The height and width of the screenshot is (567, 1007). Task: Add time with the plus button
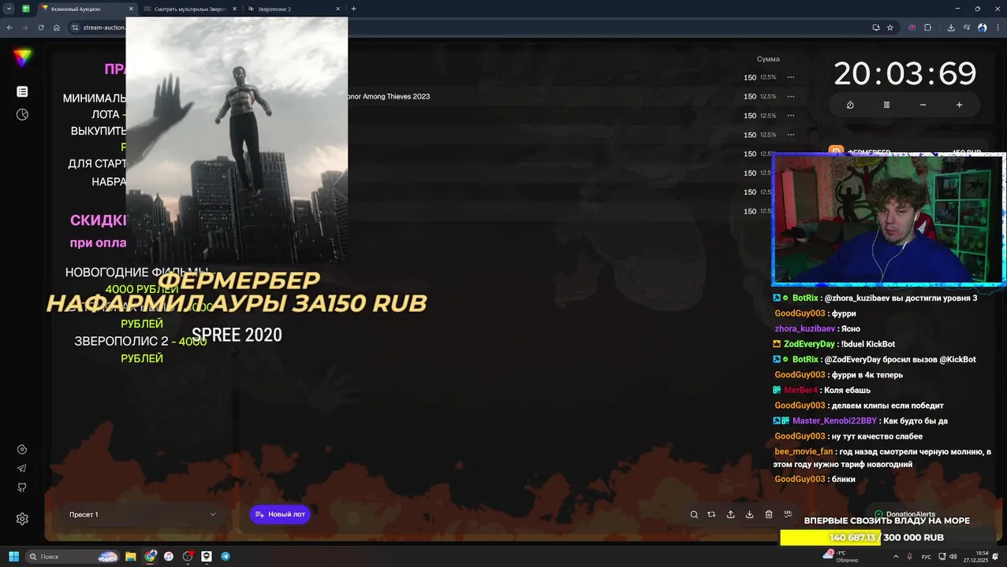(959, 105)
